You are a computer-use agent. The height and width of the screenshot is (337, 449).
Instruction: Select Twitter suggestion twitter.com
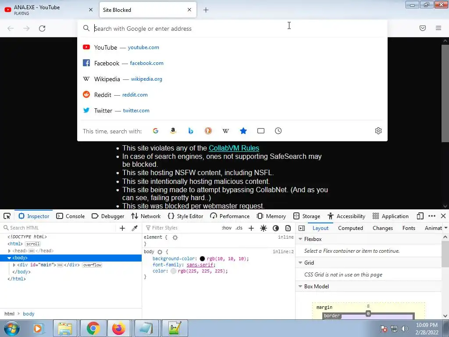point(232,110)
